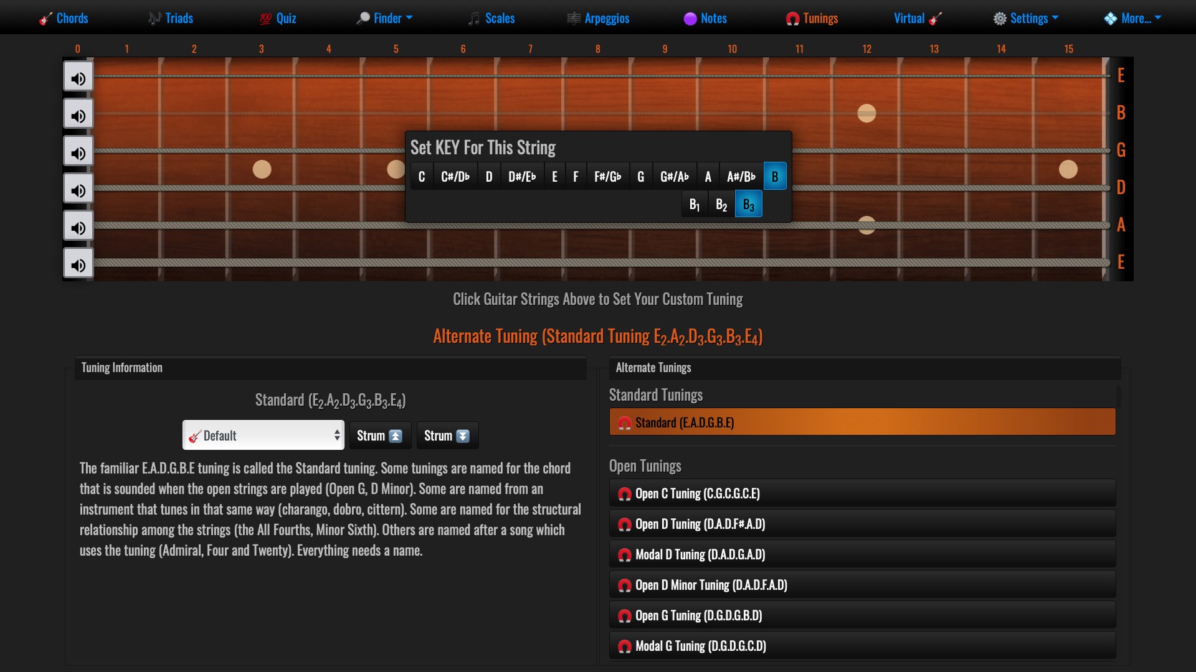1196x672 pixels.
Task: Click the D string note label
Action: 1121,187
